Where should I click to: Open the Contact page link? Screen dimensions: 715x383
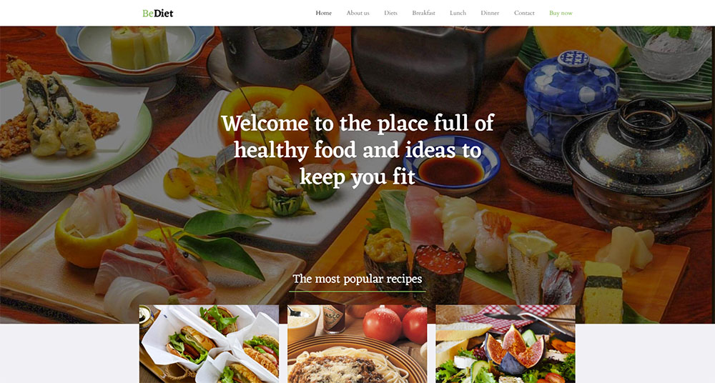[x=524, y=13]
